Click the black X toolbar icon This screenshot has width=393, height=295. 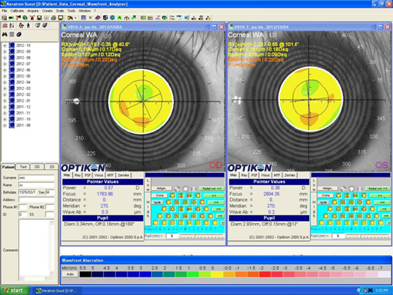pyautogui.click(x=90, y=18)
